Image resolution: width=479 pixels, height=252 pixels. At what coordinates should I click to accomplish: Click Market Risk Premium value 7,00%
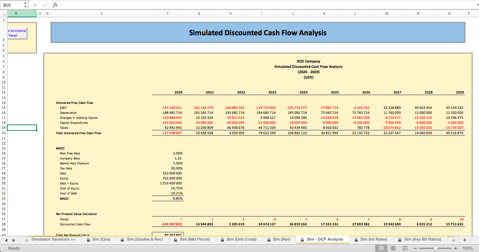(x=178, y=163)
